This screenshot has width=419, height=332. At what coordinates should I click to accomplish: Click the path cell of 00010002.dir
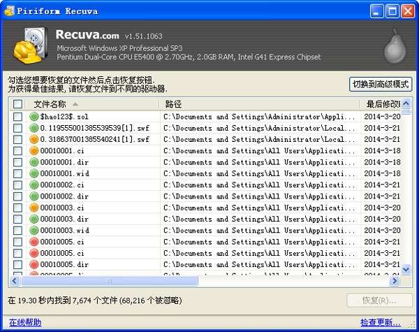[x=259, y=196]
